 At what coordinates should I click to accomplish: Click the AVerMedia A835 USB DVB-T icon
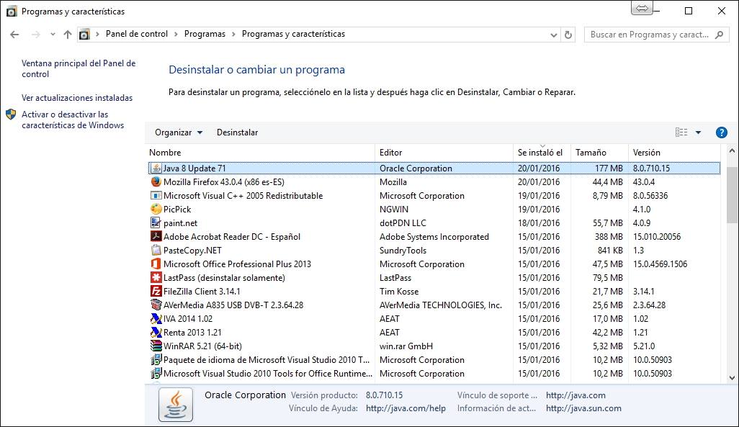pos(156,305)
